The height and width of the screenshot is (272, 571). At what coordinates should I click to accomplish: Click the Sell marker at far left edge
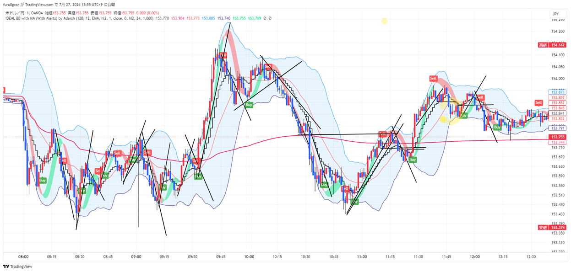[4, 90]
